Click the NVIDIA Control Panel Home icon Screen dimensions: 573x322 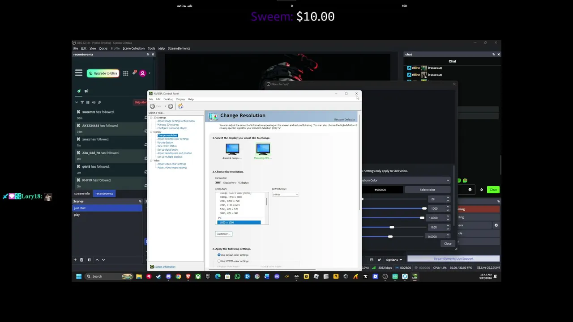(181, 106)
